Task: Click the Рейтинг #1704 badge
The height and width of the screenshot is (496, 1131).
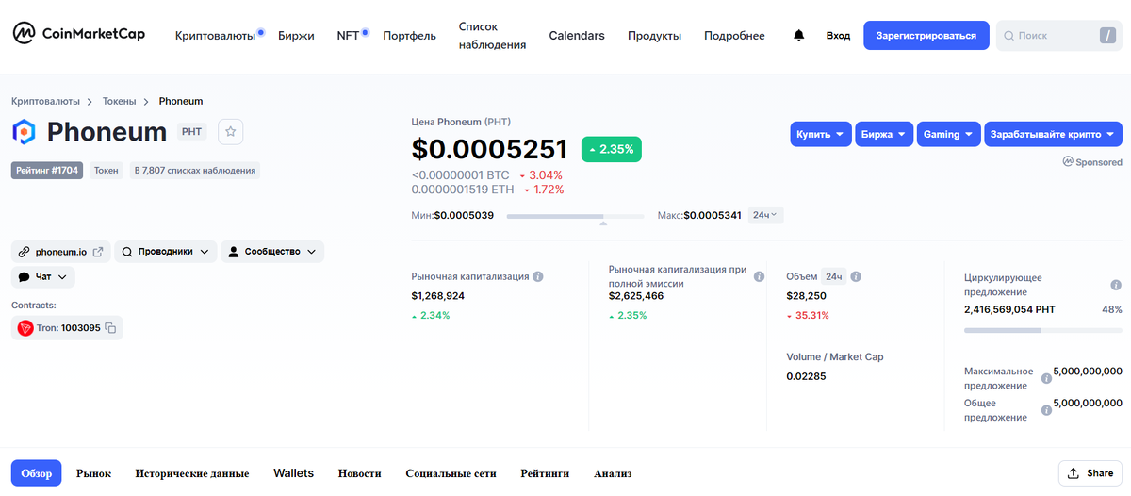Action: pyautogui.click(x=47, y=171)
